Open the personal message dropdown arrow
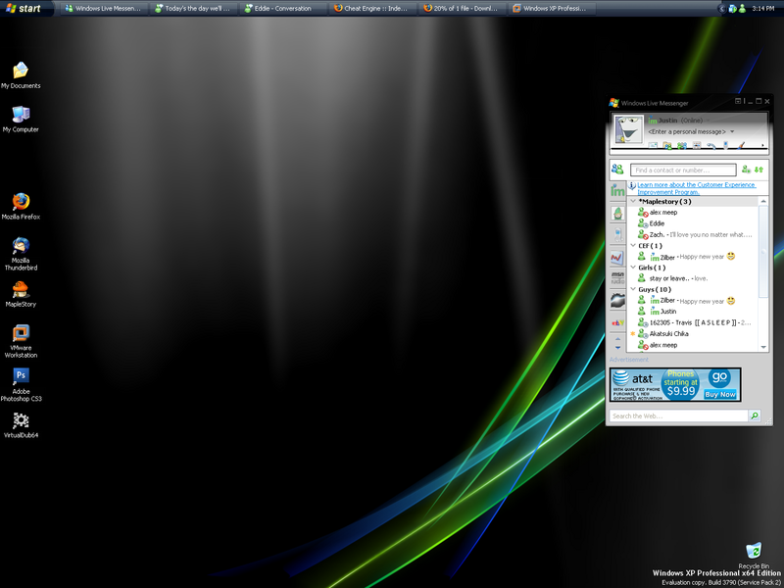Image resolution: width=784 pixels, height=588 pixels. (x=731, y=131)
